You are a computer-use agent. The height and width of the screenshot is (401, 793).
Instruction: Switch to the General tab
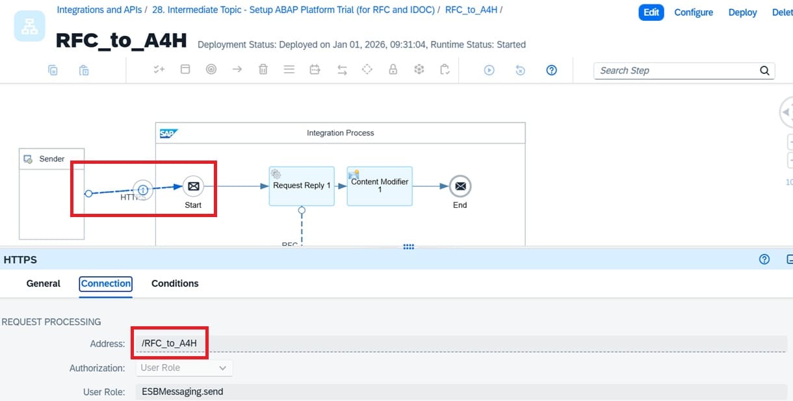pyautogui.click(x=44, y=283)
